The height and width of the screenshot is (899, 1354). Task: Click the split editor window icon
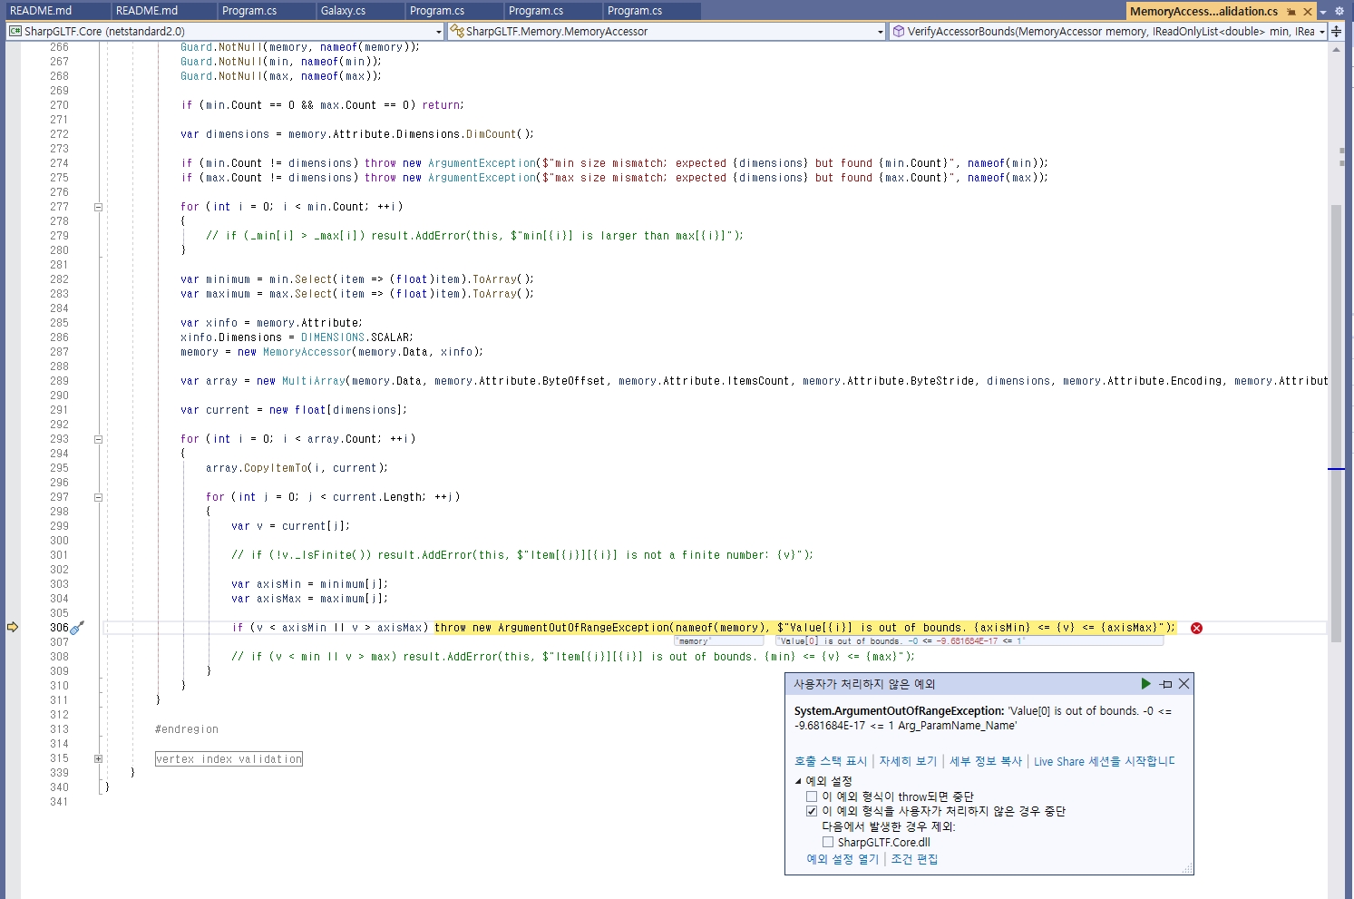click(1337, 31)
